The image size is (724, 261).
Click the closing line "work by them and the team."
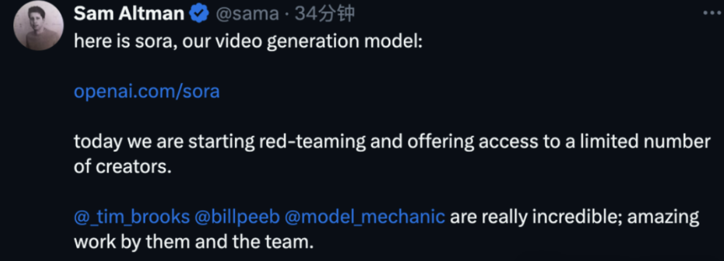point(194,242)
